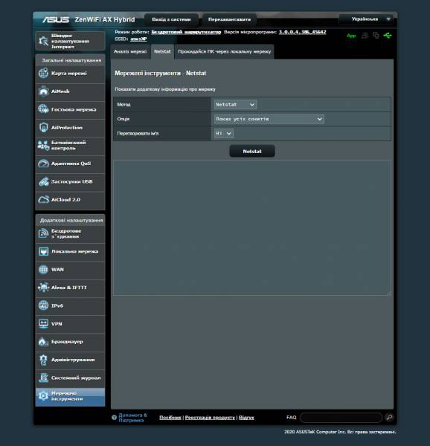The image size is (430, 446).
Task: Open the resolve names Ні dropdown
Action: [x=224, y=133]
